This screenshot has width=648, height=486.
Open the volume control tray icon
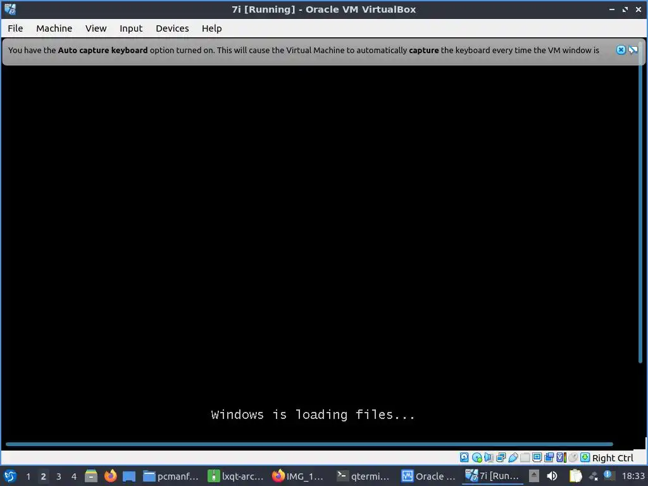click(x=552, y=476)
